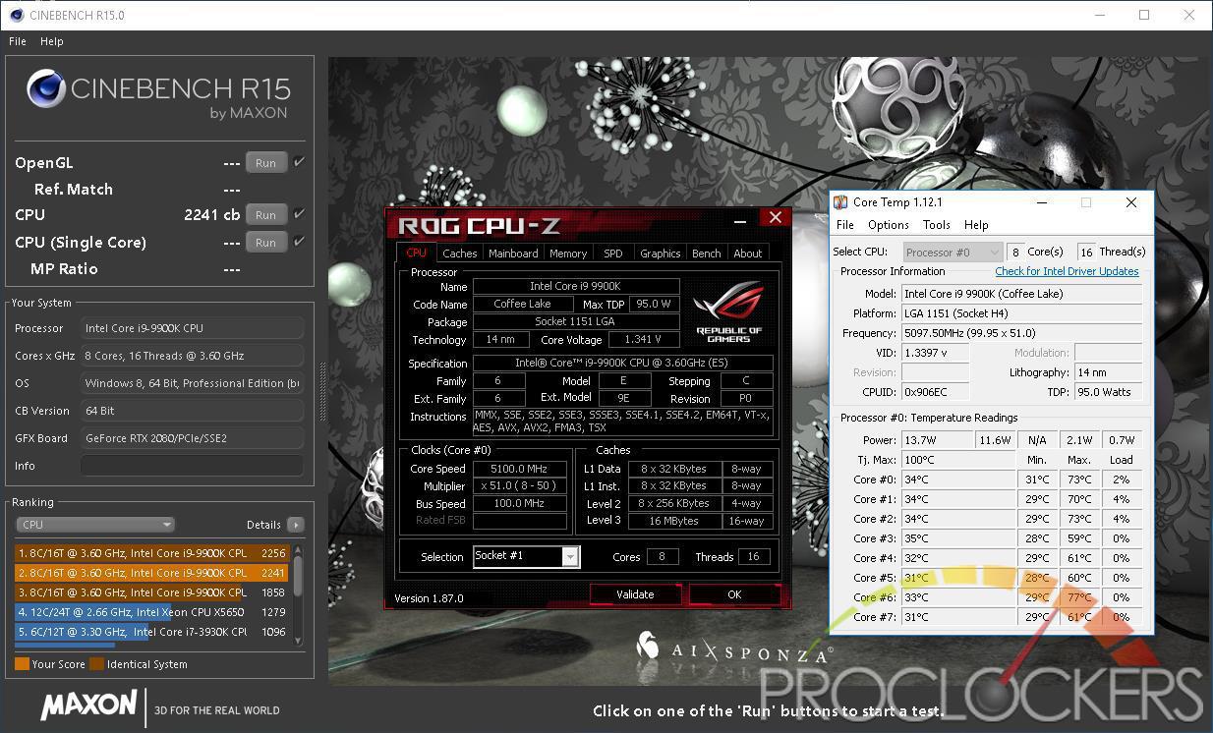Run the CPU (Single Core) benchmark
Viewport: 1213px width, 733px height.
[265, 242]
